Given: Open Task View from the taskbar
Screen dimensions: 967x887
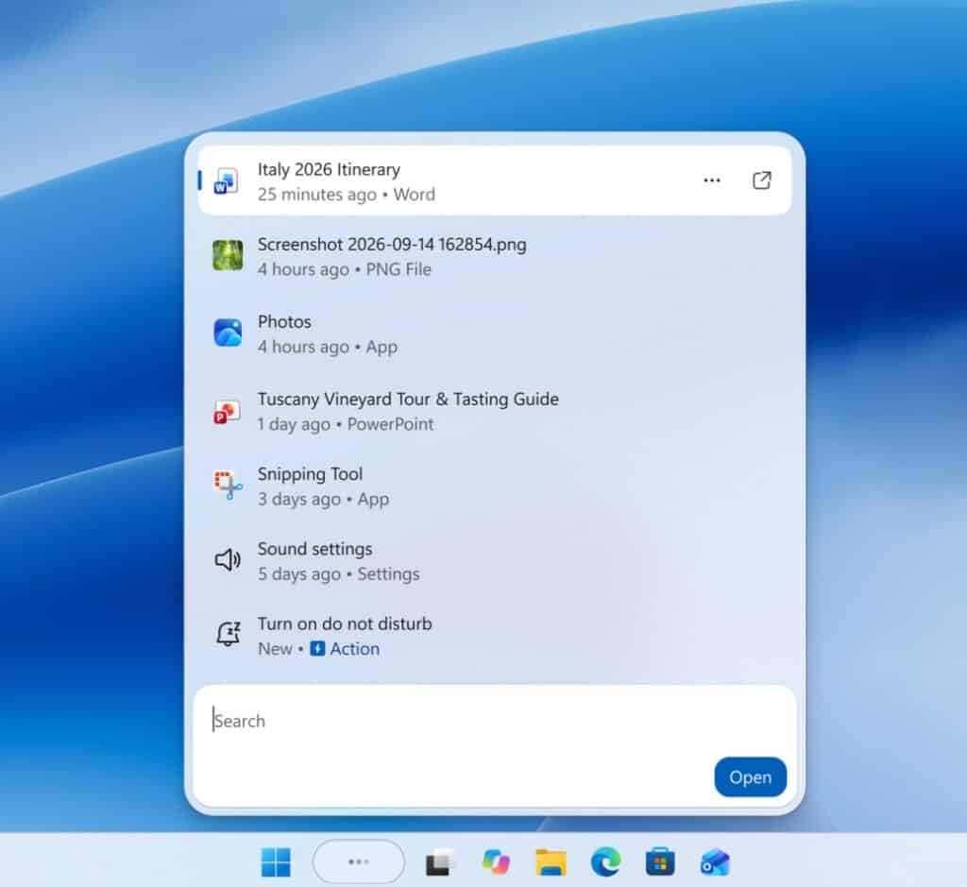Looking at the screenshot, I should click(x=440, y=861).
